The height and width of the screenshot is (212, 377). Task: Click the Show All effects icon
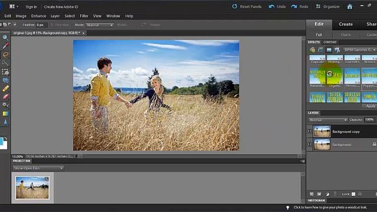pyautogui.click(x=338, y=49)
